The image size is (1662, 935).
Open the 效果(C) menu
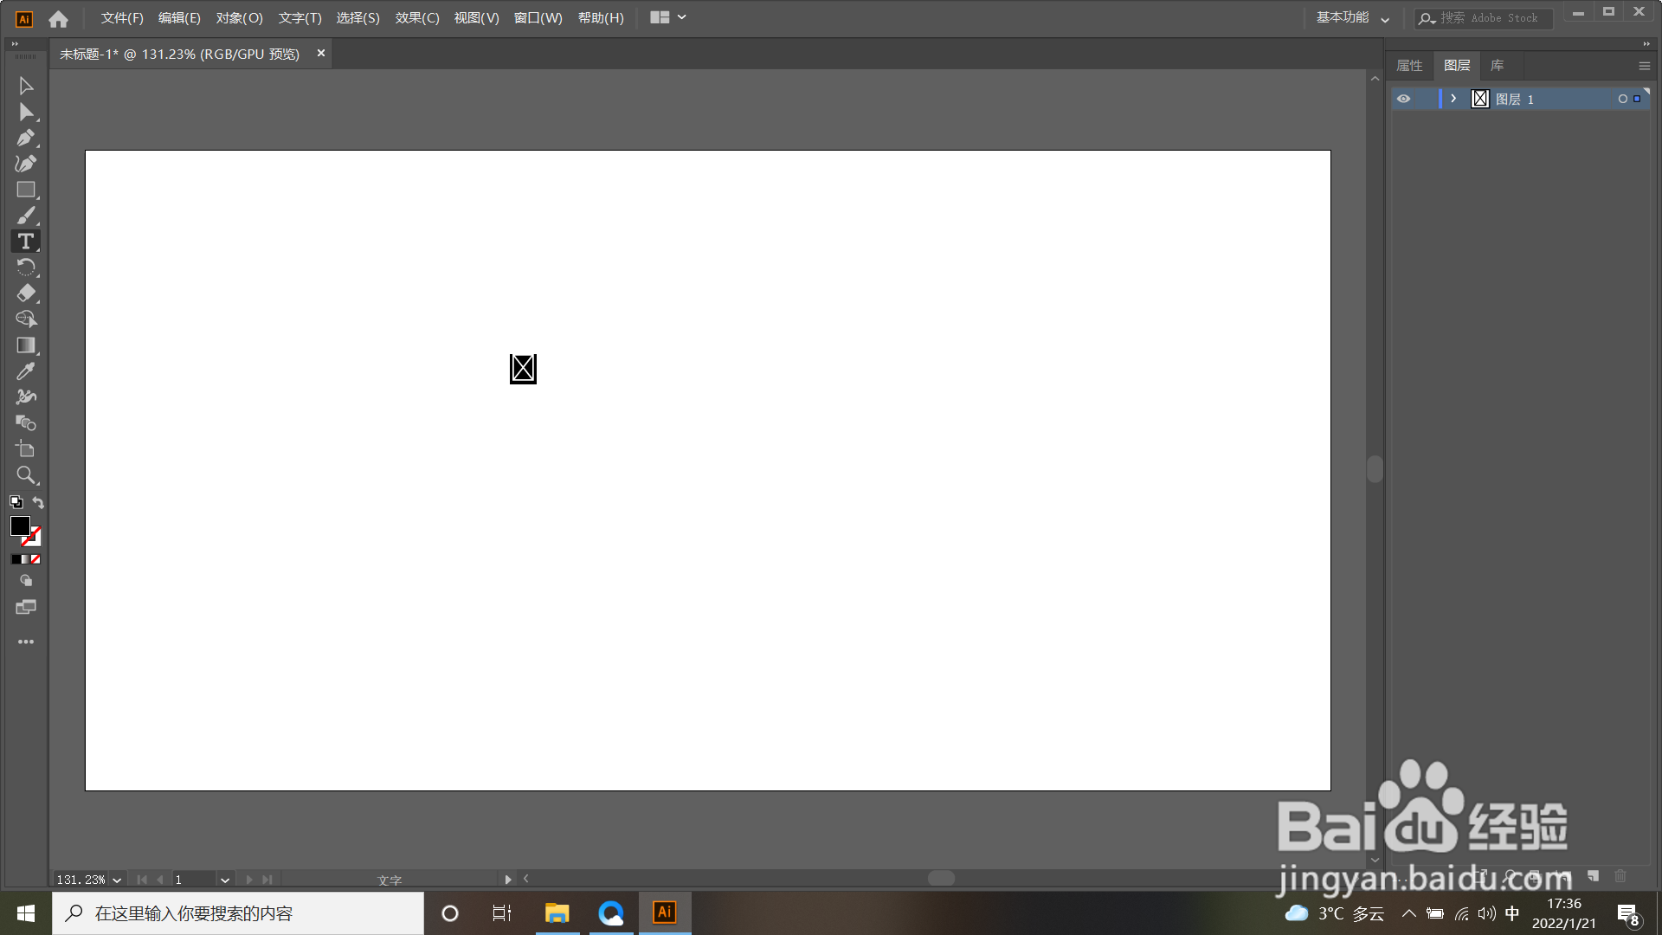point(417,17)
